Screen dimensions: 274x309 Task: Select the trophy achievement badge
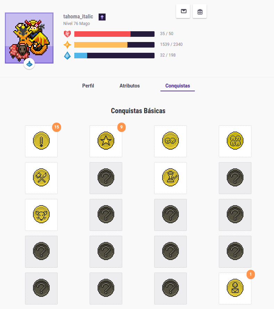pos(171,178)
